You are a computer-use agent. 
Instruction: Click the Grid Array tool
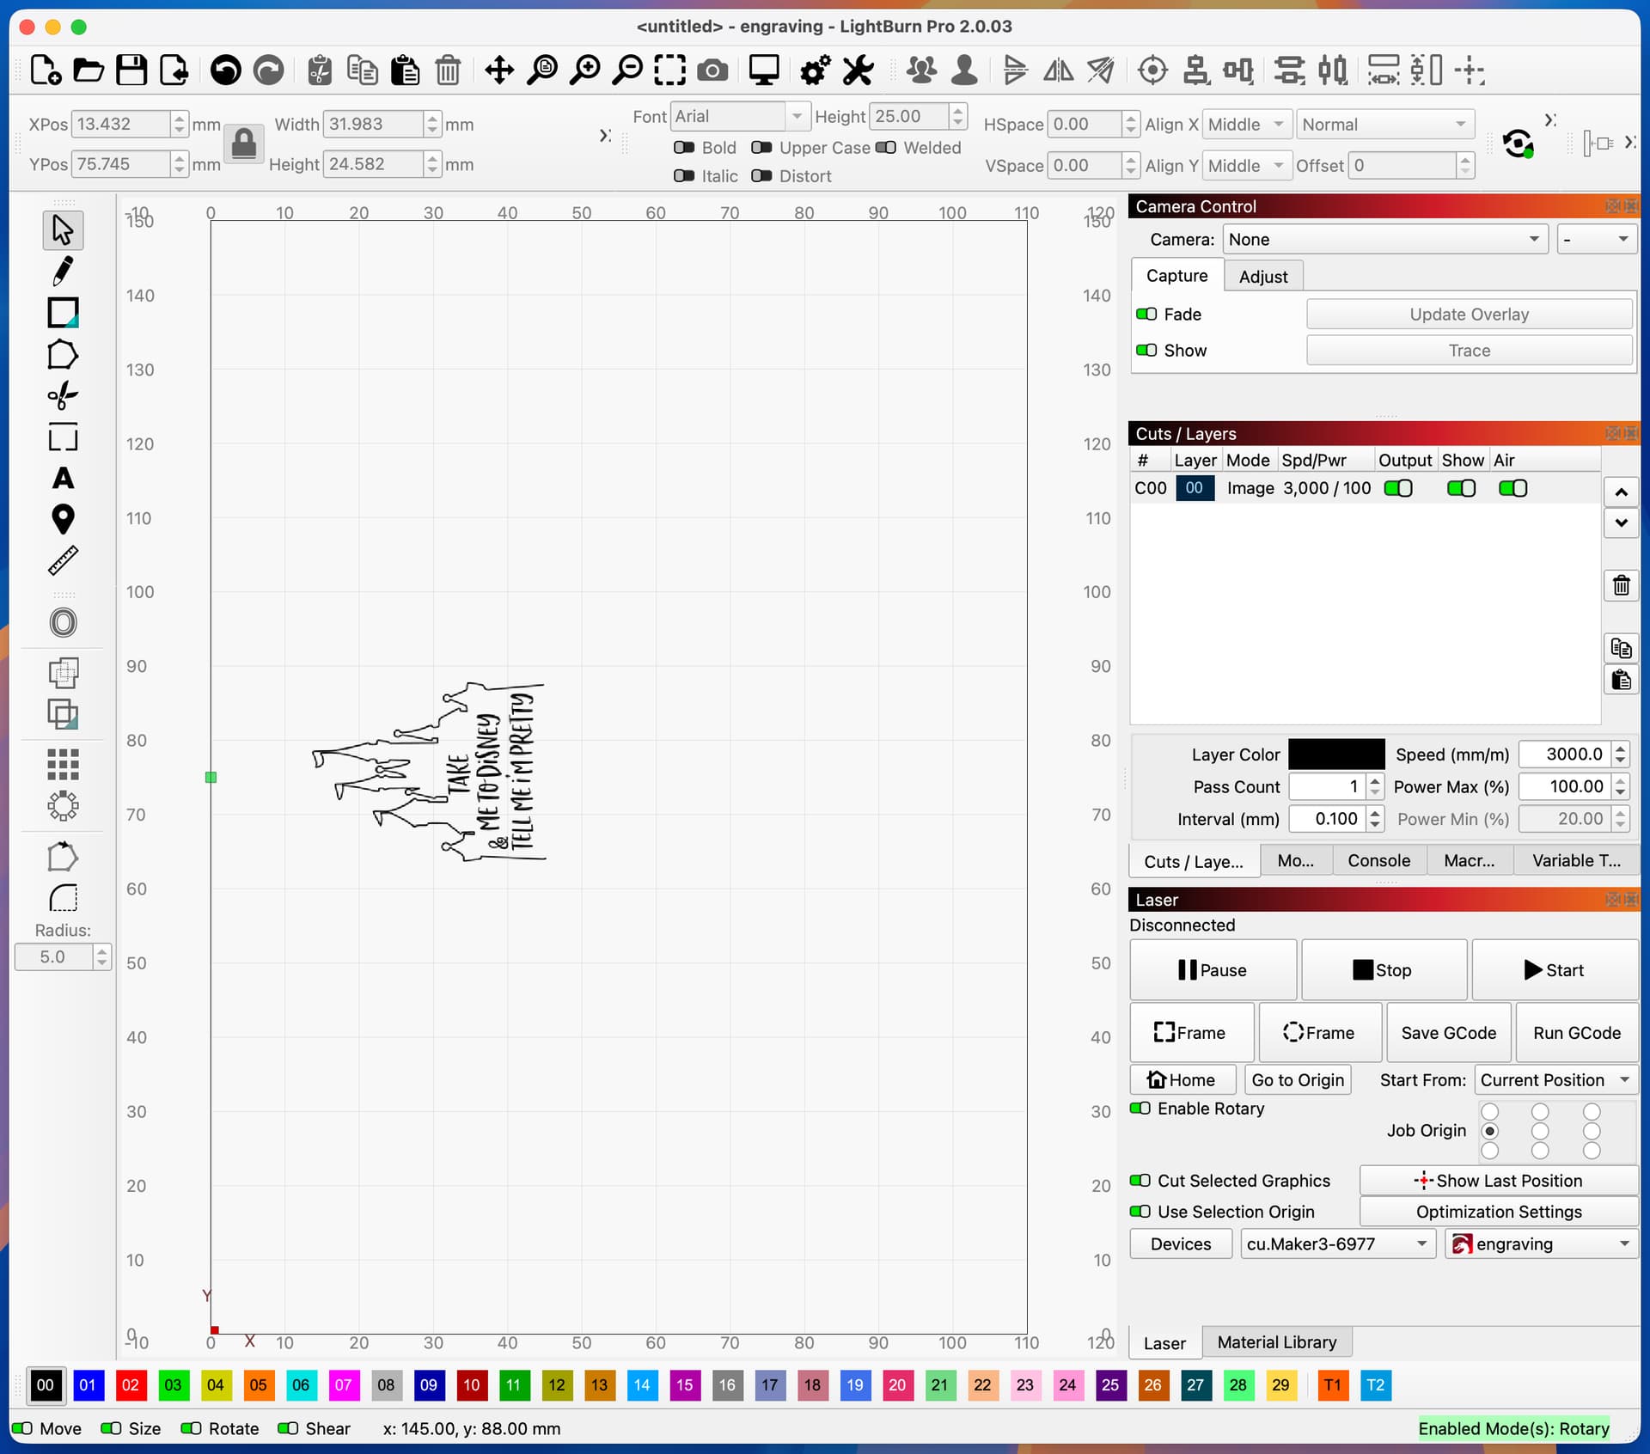click(63, 764)
